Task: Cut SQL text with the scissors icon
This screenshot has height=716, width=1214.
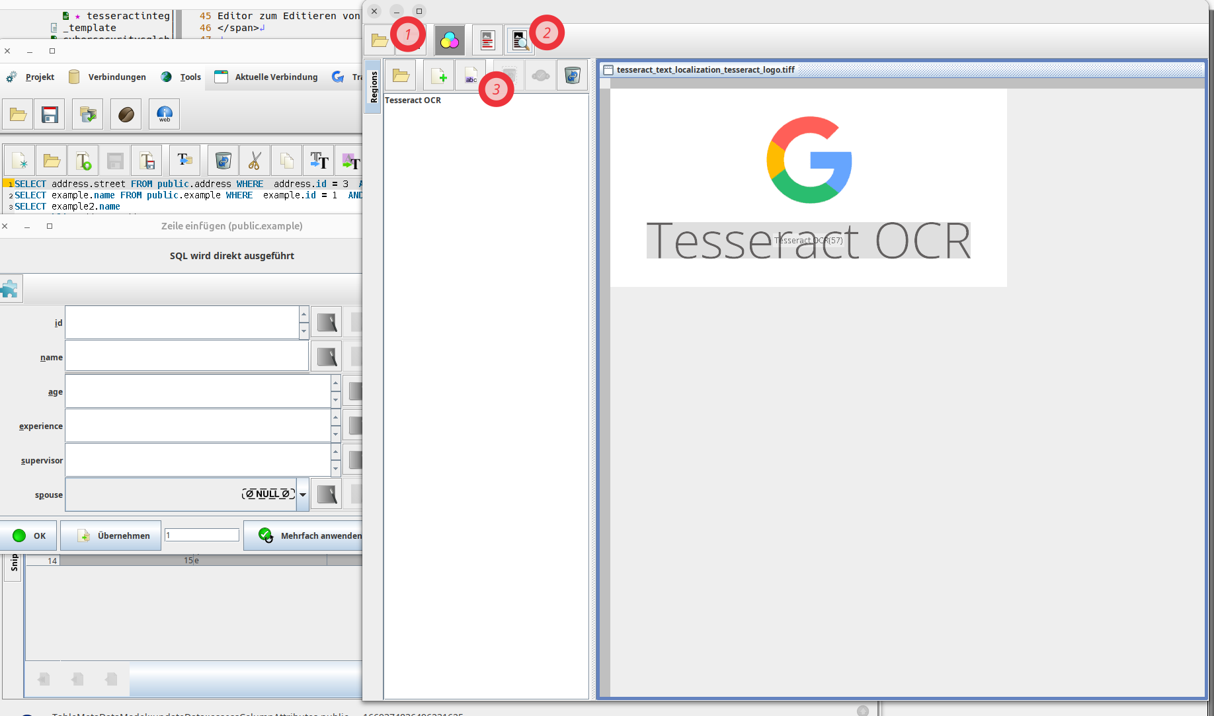Action: [255, 160]
